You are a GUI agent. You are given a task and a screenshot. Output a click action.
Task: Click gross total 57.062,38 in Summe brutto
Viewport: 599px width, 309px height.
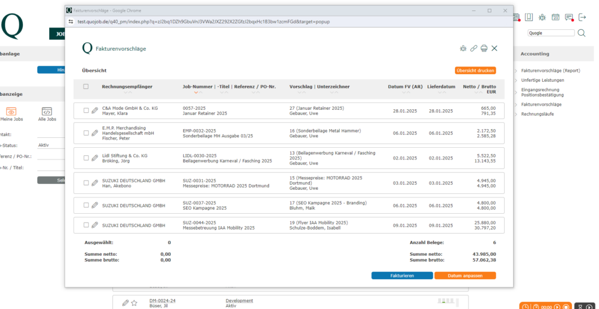tap(484, 260)
